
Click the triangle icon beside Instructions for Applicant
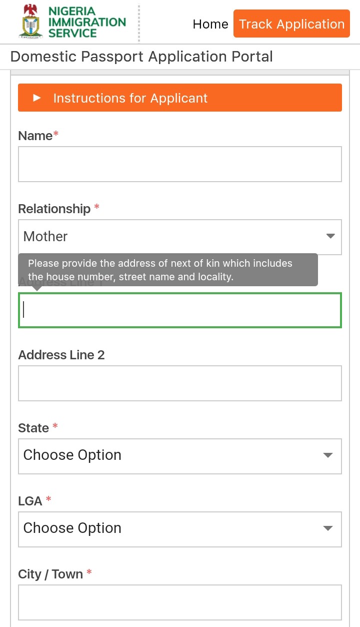tap(36, 98)
